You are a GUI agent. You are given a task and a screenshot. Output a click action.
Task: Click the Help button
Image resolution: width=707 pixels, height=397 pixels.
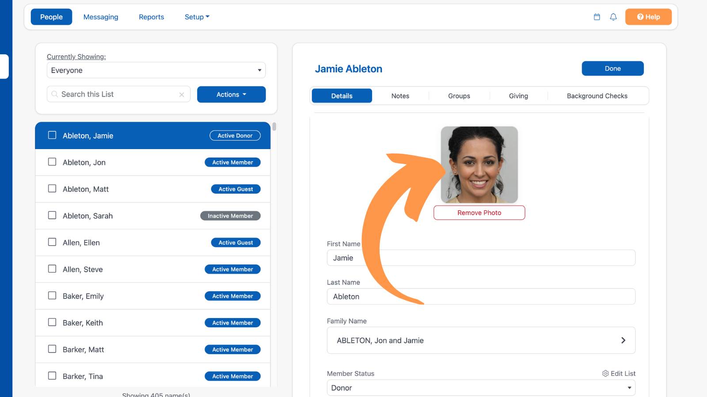coord(648,17)
